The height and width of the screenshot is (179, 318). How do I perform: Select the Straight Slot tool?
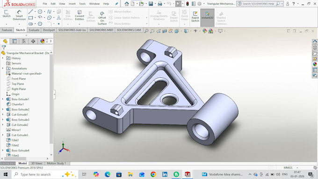30,24
